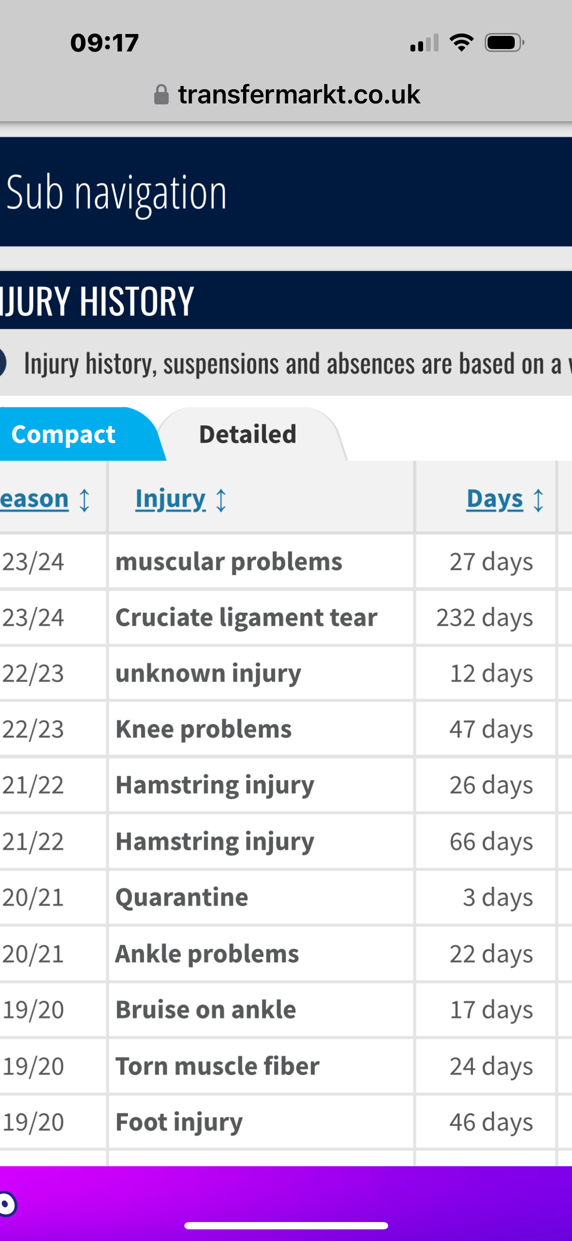Image resolution: width=572 pixels, height=1241 pixels.
Task: Sort table by Days column link
Action: click(x=494, y=499)
